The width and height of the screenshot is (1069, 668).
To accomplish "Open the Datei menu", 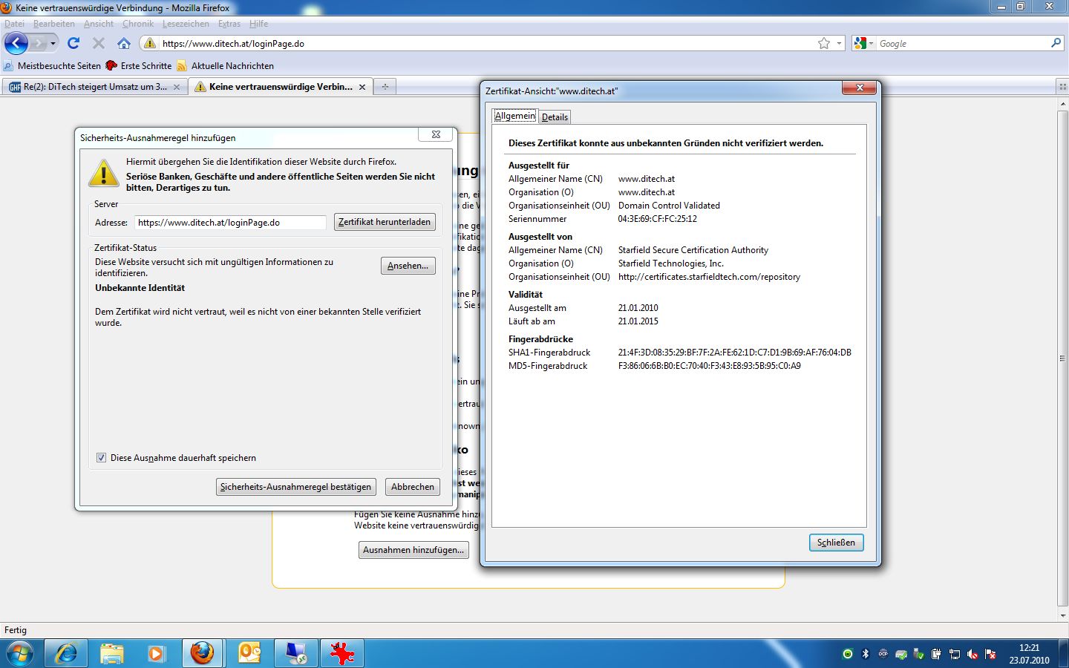I will [x=14, y=24].
